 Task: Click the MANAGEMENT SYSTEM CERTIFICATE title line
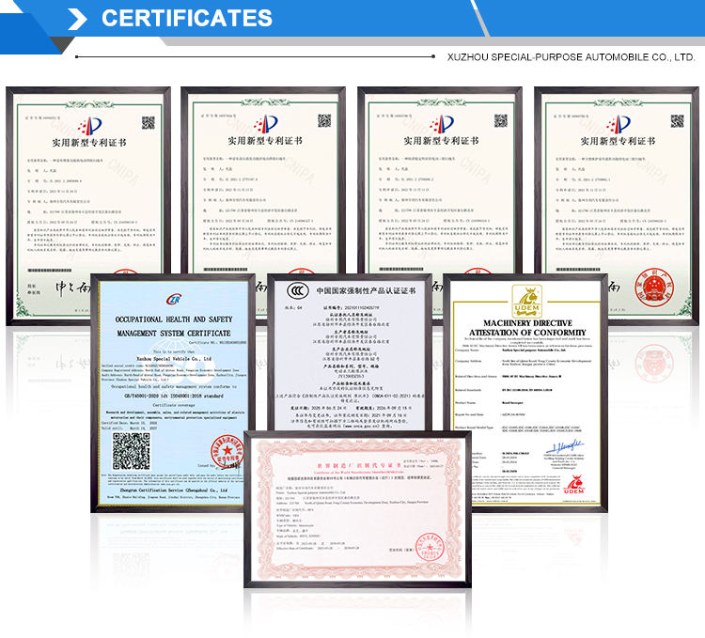tap(174, 334)
